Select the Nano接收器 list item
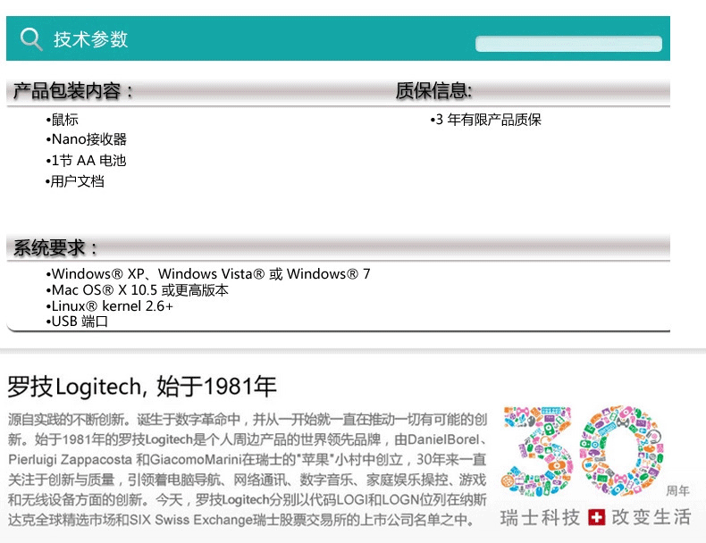This screenshot has width=706, height=543. tap(86, 139)
